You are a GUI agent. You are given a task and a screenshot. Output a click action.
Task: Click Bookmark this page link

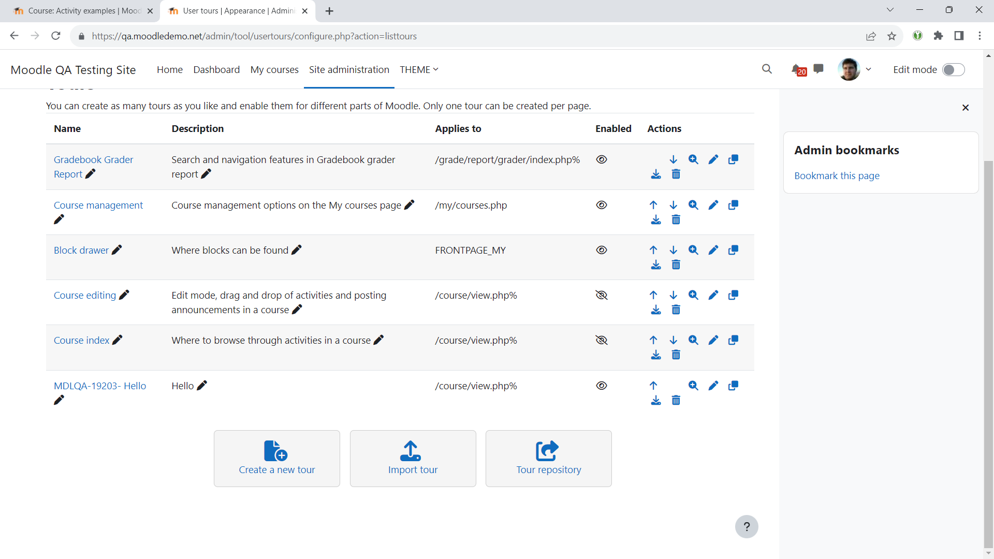[x=837, y=176]
